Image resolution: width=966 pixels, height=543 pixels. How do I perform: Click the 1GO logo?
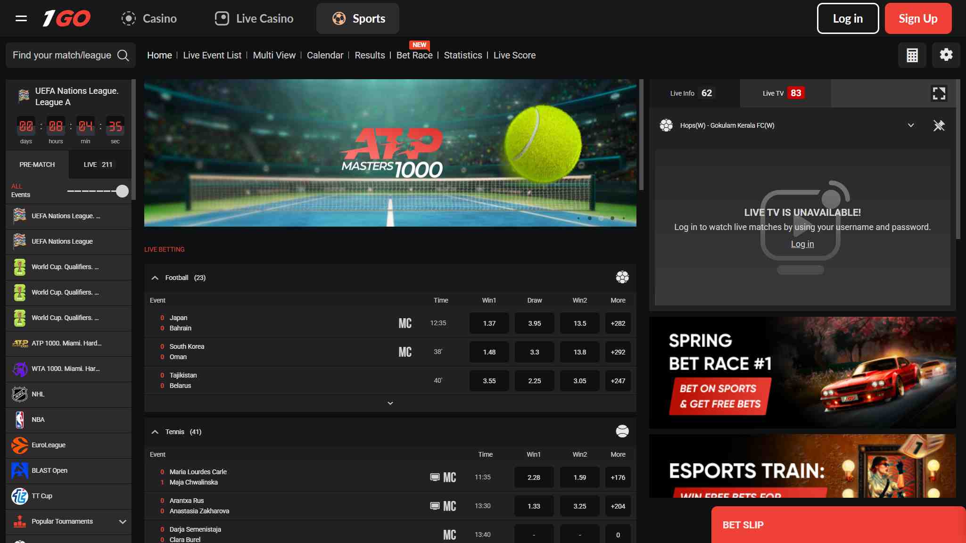tap(66, 18)
